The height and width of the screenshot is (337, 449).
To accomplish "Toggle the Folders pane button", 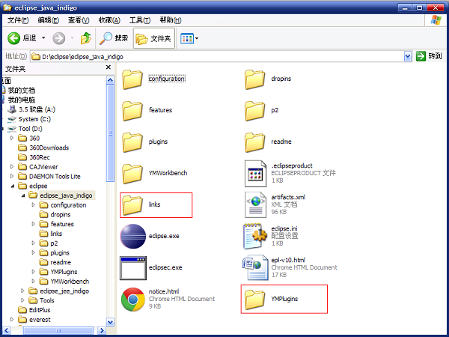I will 153,38.
